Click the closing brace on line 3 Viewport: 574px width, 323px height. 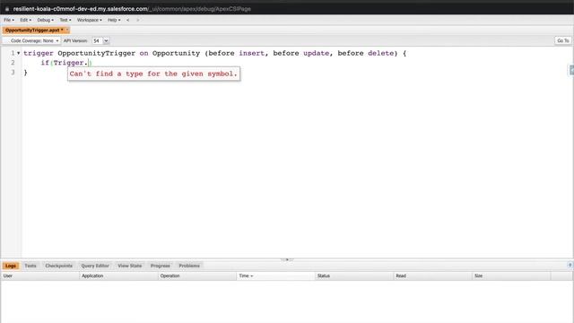point(26,73)
